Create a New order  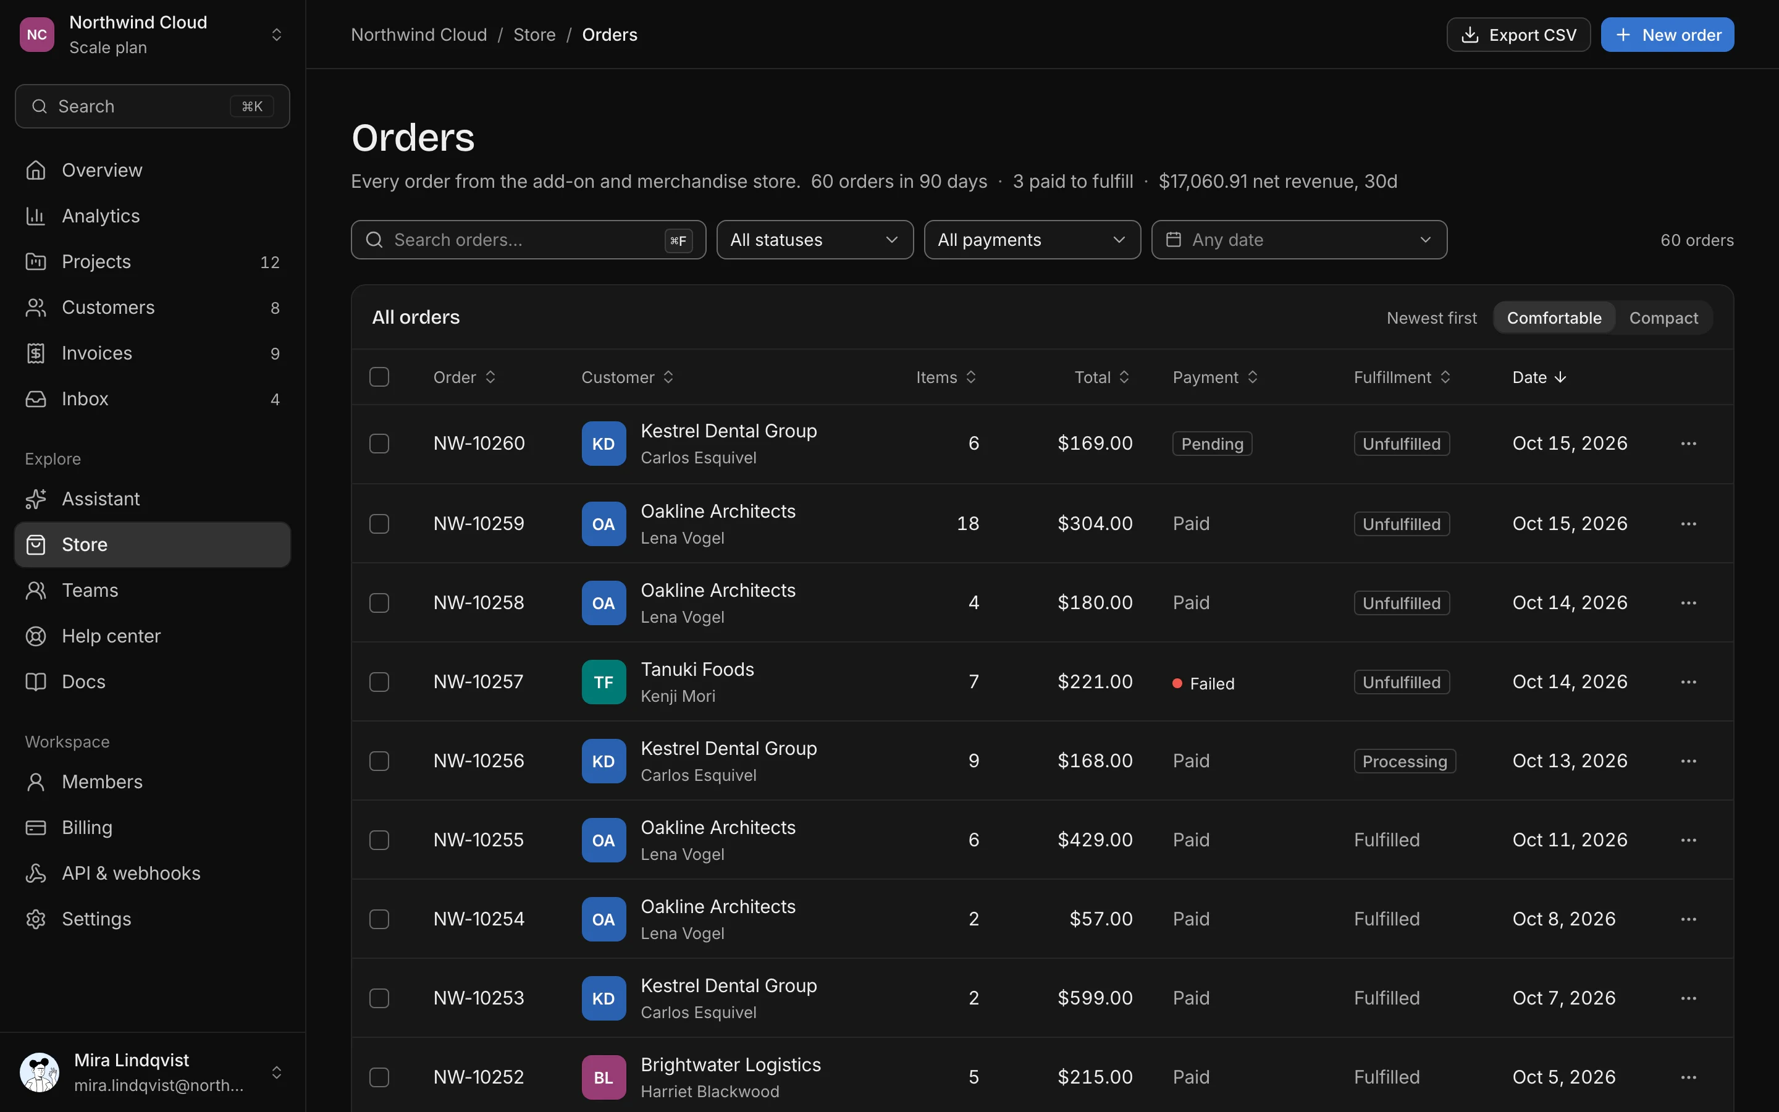point(1667,35)
